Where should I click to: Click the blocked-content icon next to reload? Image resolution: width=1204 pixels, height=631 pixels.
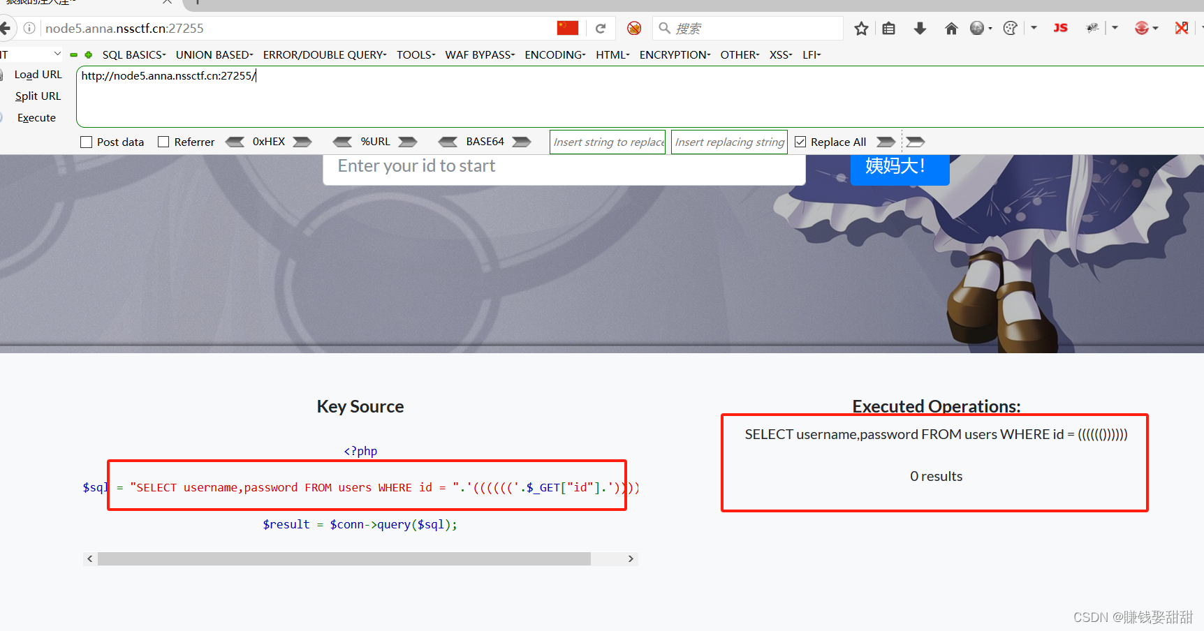tap(634, 28)
